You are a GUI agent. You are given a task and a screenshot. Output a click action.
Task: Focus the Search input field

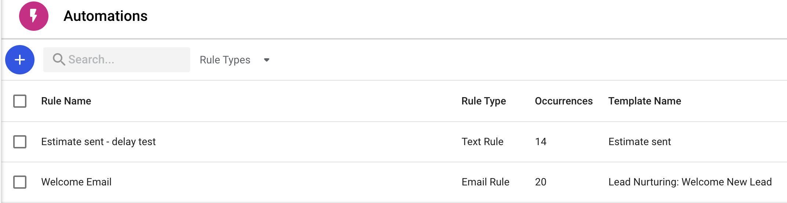click(125, 59)
